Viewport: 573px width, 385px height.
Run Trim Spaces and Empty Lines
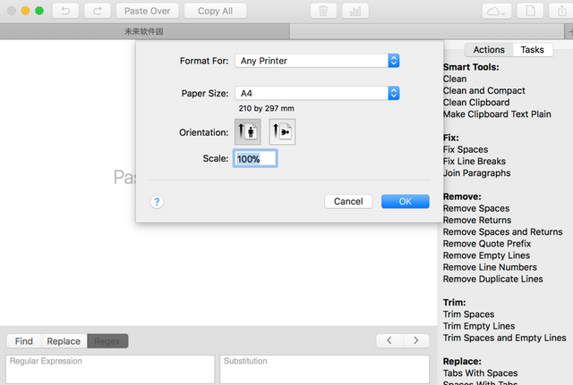pyautogui.click(x=504, y=338)
